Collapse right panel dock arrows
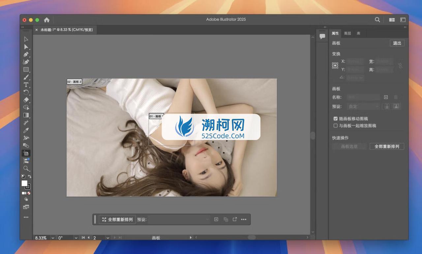Screen dimensions: 422x254 (405, 27)
